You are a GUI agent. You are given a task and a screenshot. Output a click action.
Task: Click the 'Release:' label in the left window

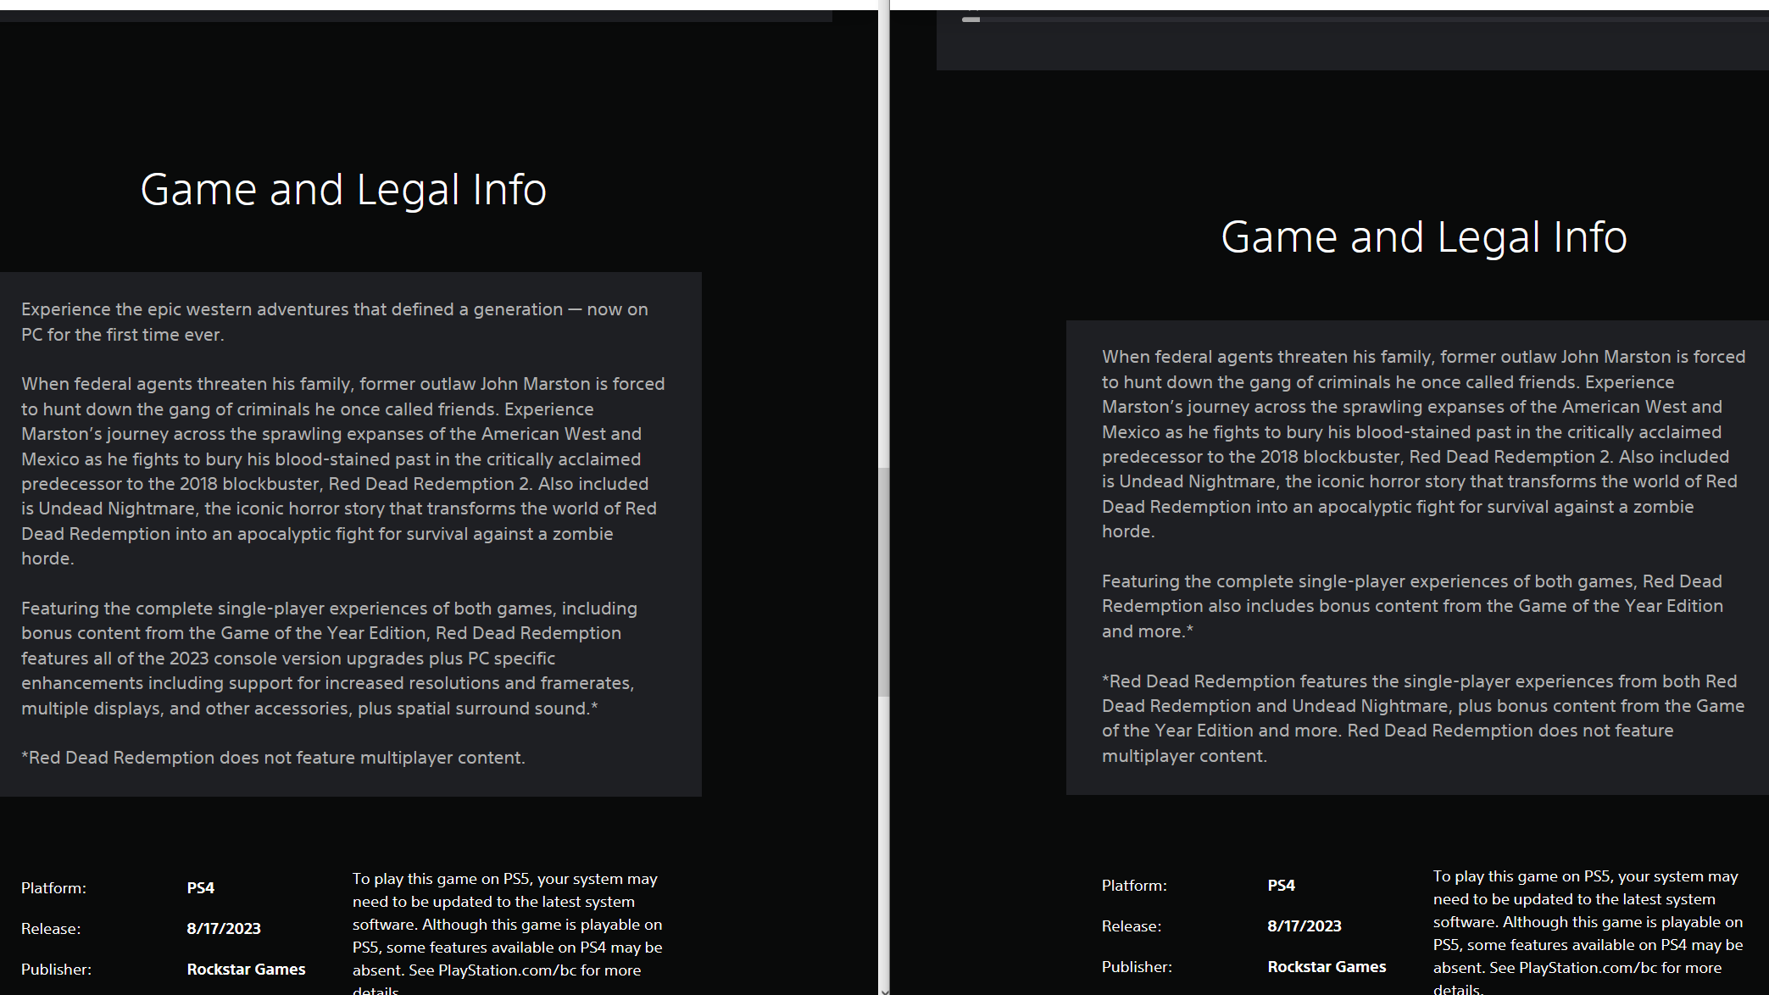click(x=51, y=929)
